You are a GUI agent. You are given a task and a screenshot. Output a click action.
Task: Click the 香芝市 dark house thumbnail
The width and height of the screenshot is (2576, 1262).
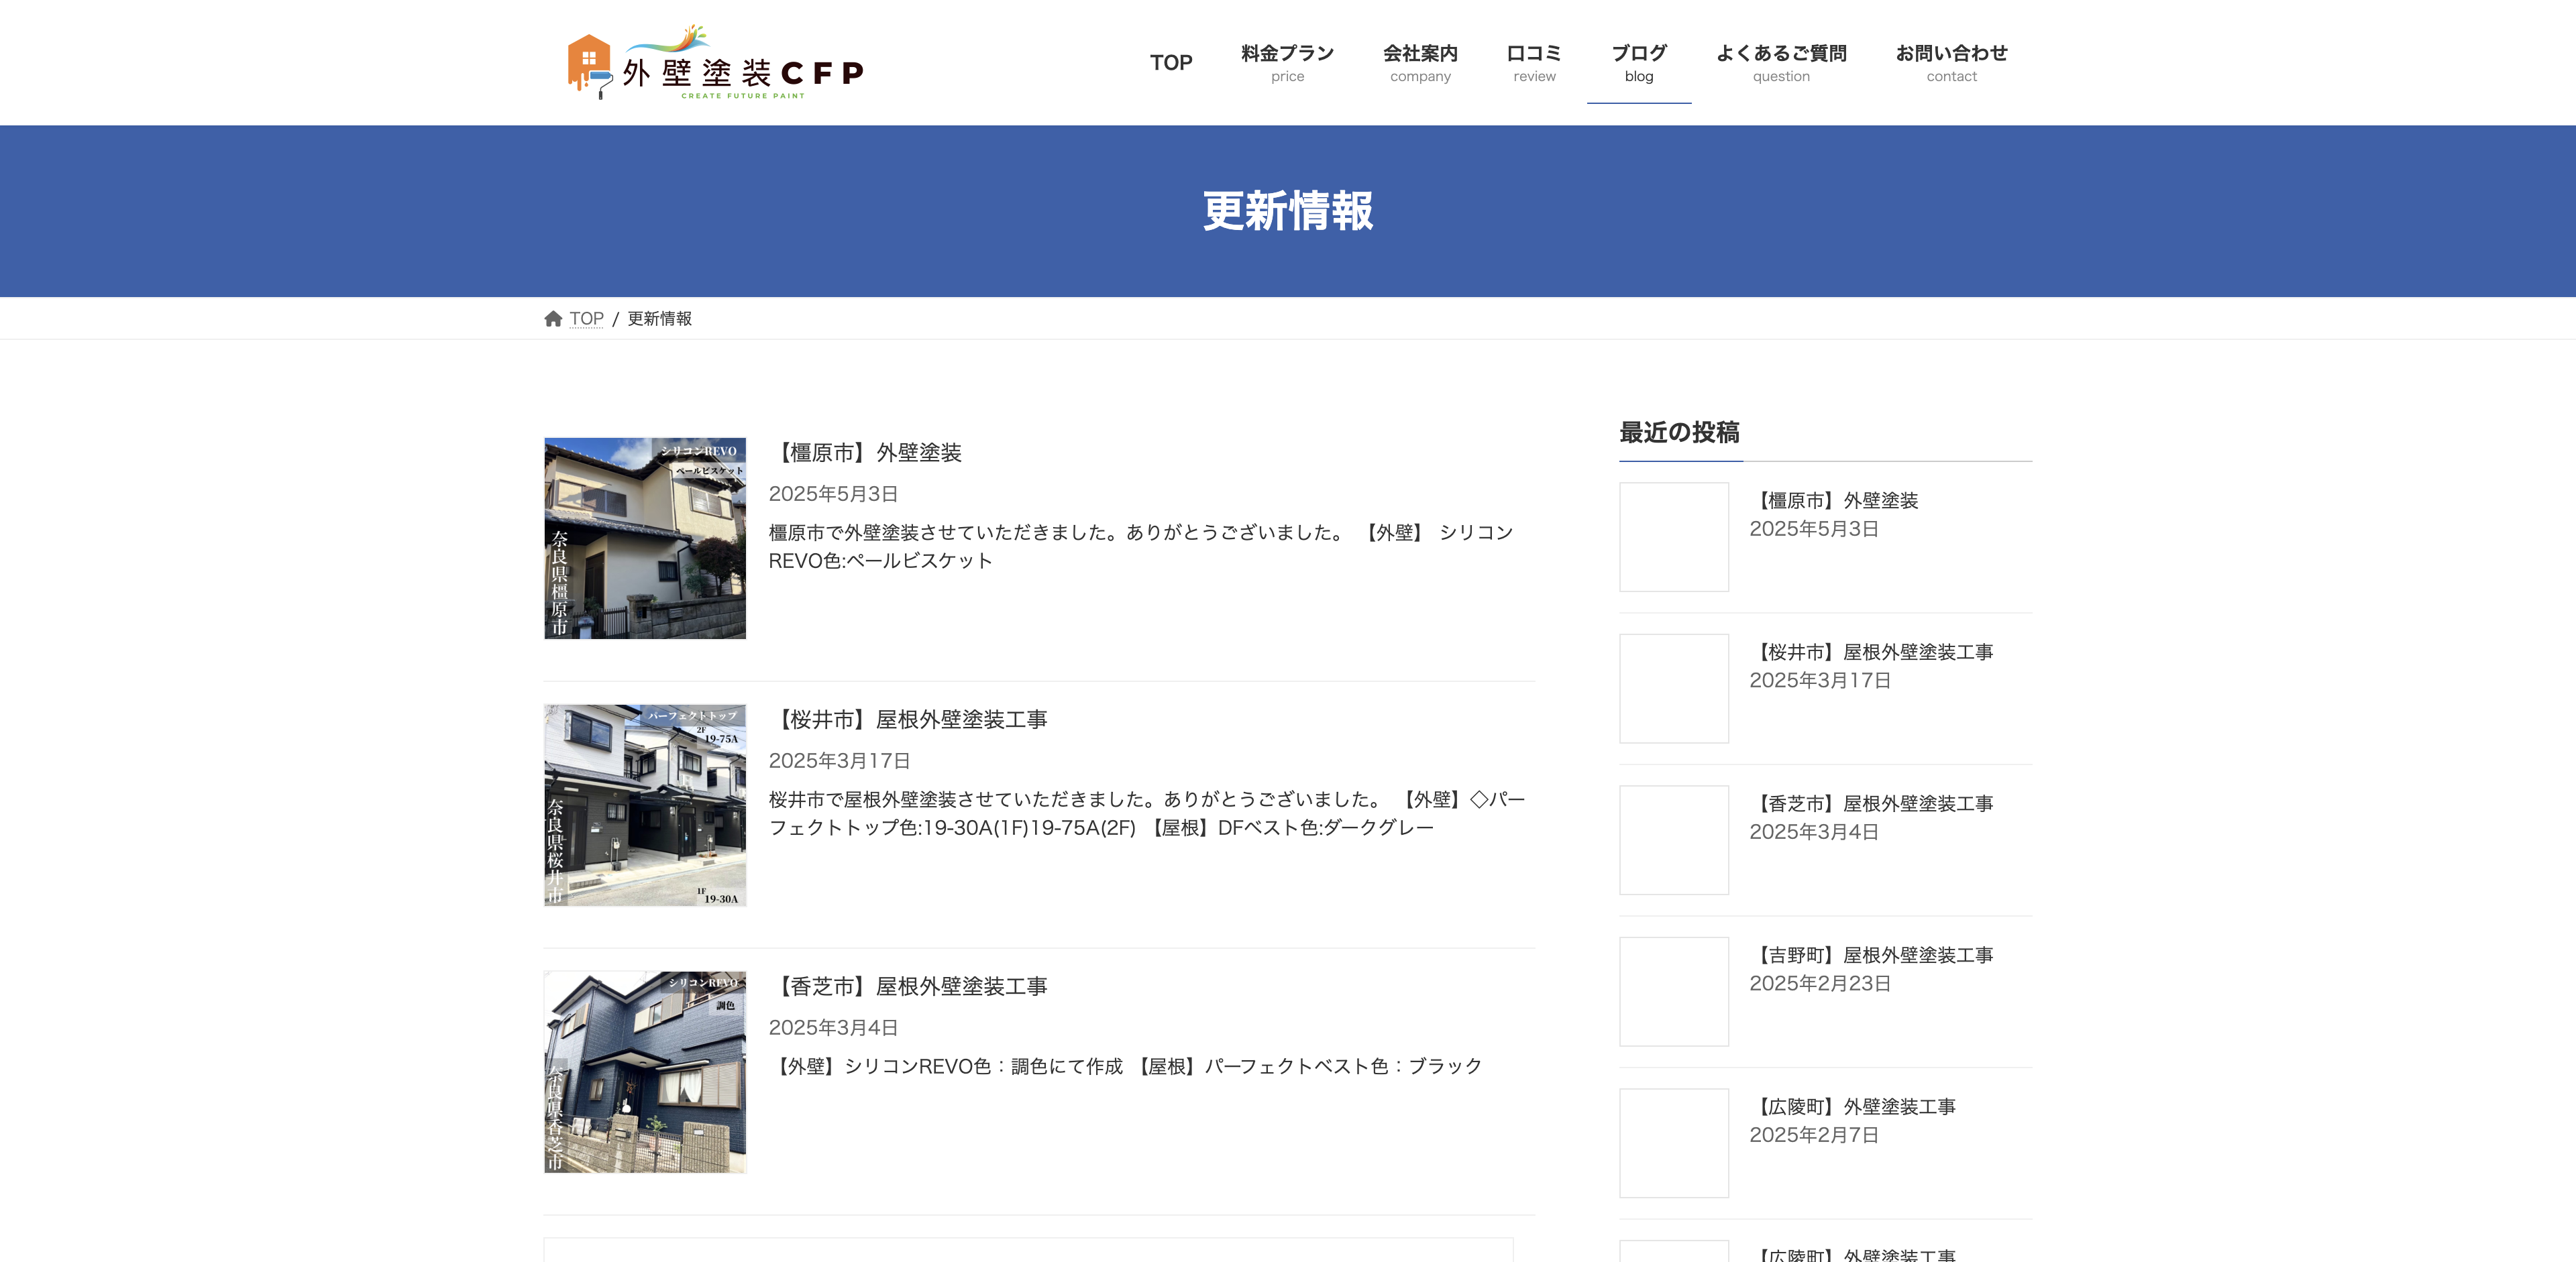(x=645, y=1072)
